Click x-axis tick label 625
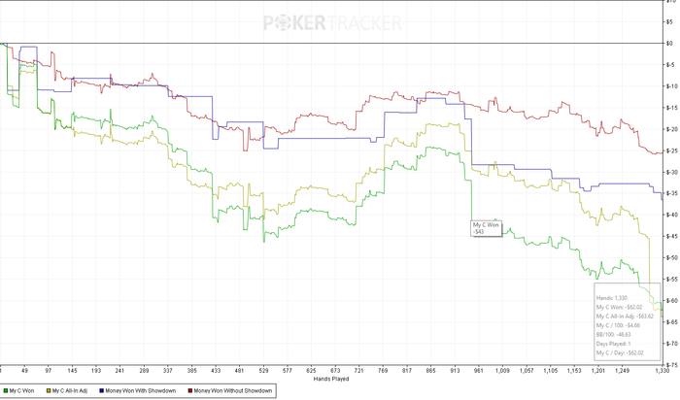This screenshot has height=400, width=680. (311, 371)
